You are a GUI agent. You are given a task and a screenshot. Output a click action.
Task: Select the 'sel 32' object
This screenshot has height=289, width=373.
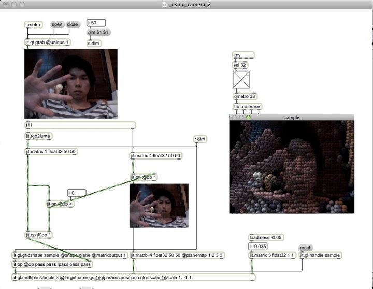point(240,65)
